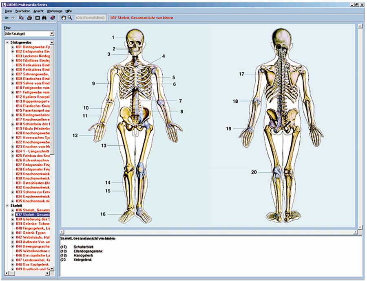The height and width of the screenshot is (281, 367).
Task: Open the Werkzeuge menu
Action: (x=55, y=11)
